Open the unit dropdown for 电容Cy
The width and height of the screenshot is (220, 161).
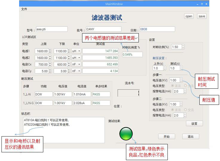pos(76,71)
